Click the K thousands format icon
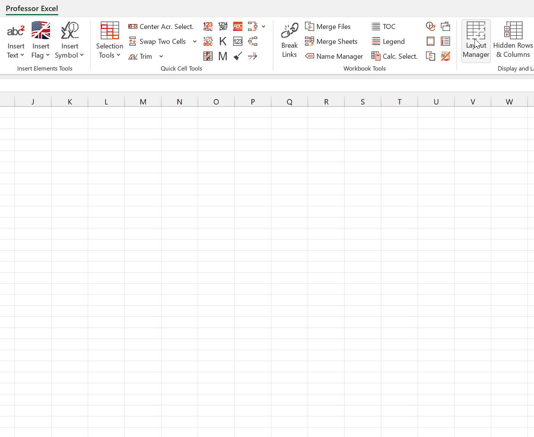534x437 pixels. [x=223, y=41]
